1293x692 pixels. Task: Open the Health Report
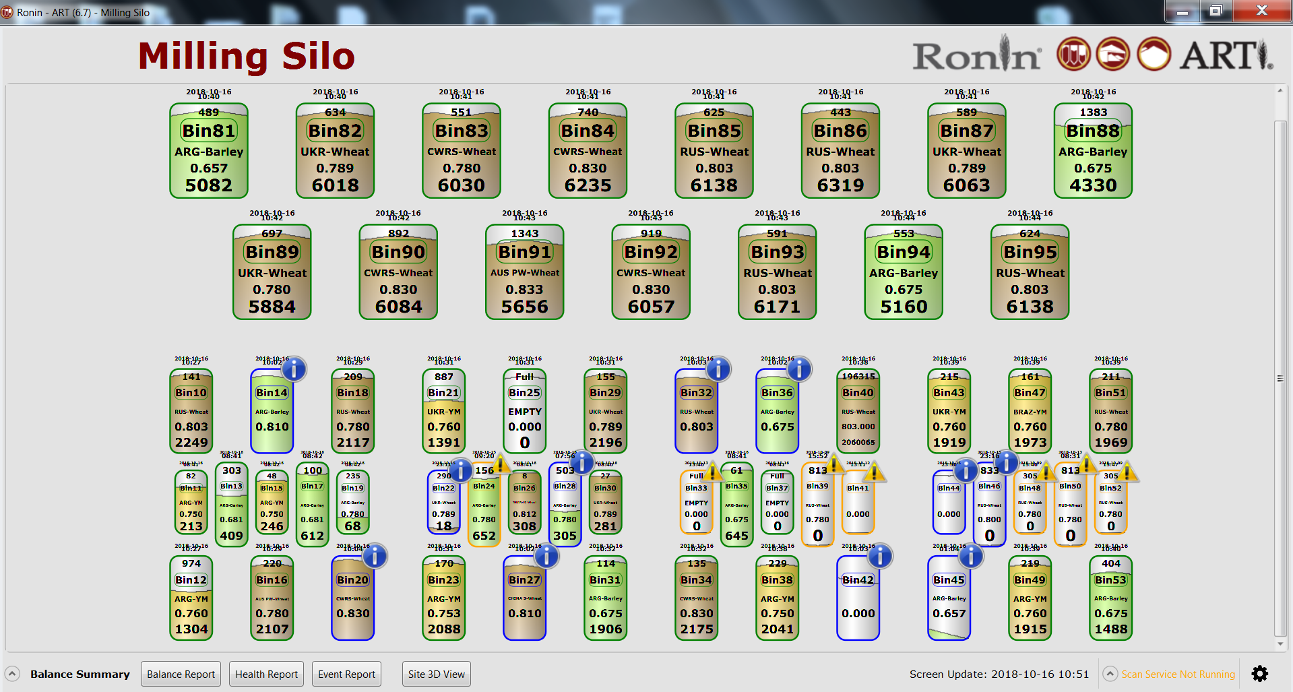point(266,674)
